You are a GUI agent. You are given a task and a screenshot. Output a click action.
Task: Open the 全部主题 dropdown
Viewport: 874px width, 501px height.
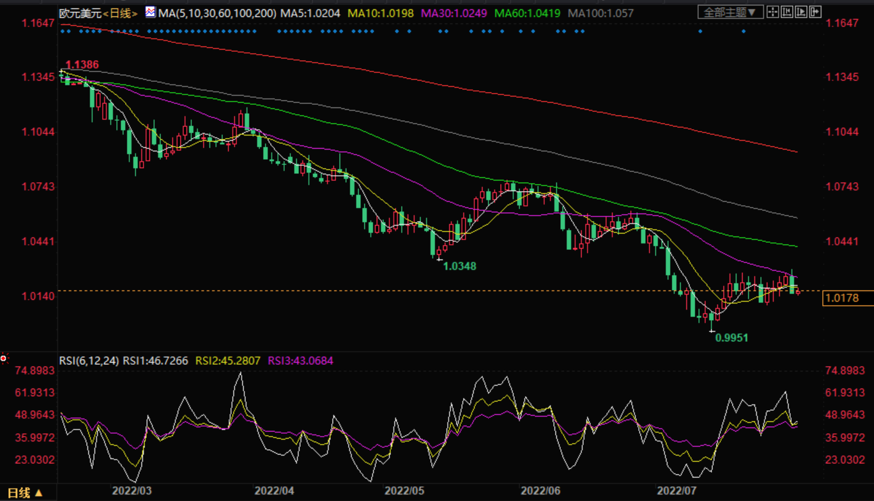(730, 12)
